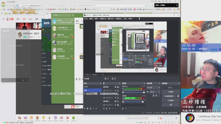Viewport: 221px width, 124px height.
Task: Toggle visibility of the 图像 4 source
Action: click(115, 87)
